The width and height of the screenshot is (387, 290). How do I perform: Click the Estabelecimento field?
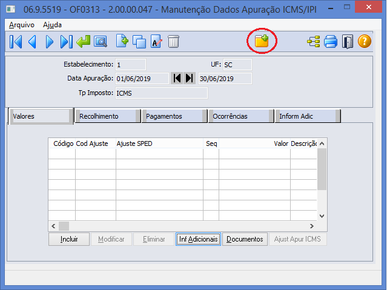[131, 65]
